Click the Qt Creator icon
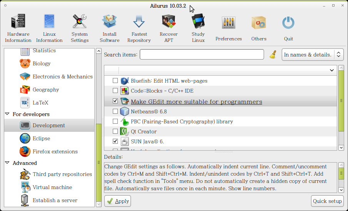 tap(124, 131)
